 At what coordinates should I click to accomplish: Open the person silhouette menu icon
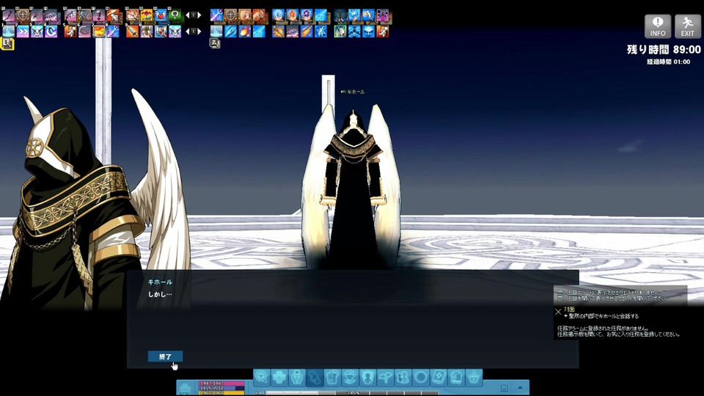[368, 377]
